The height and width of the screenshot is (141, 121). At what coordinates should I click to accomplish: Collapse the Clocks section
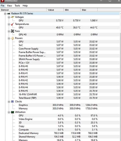9,102
